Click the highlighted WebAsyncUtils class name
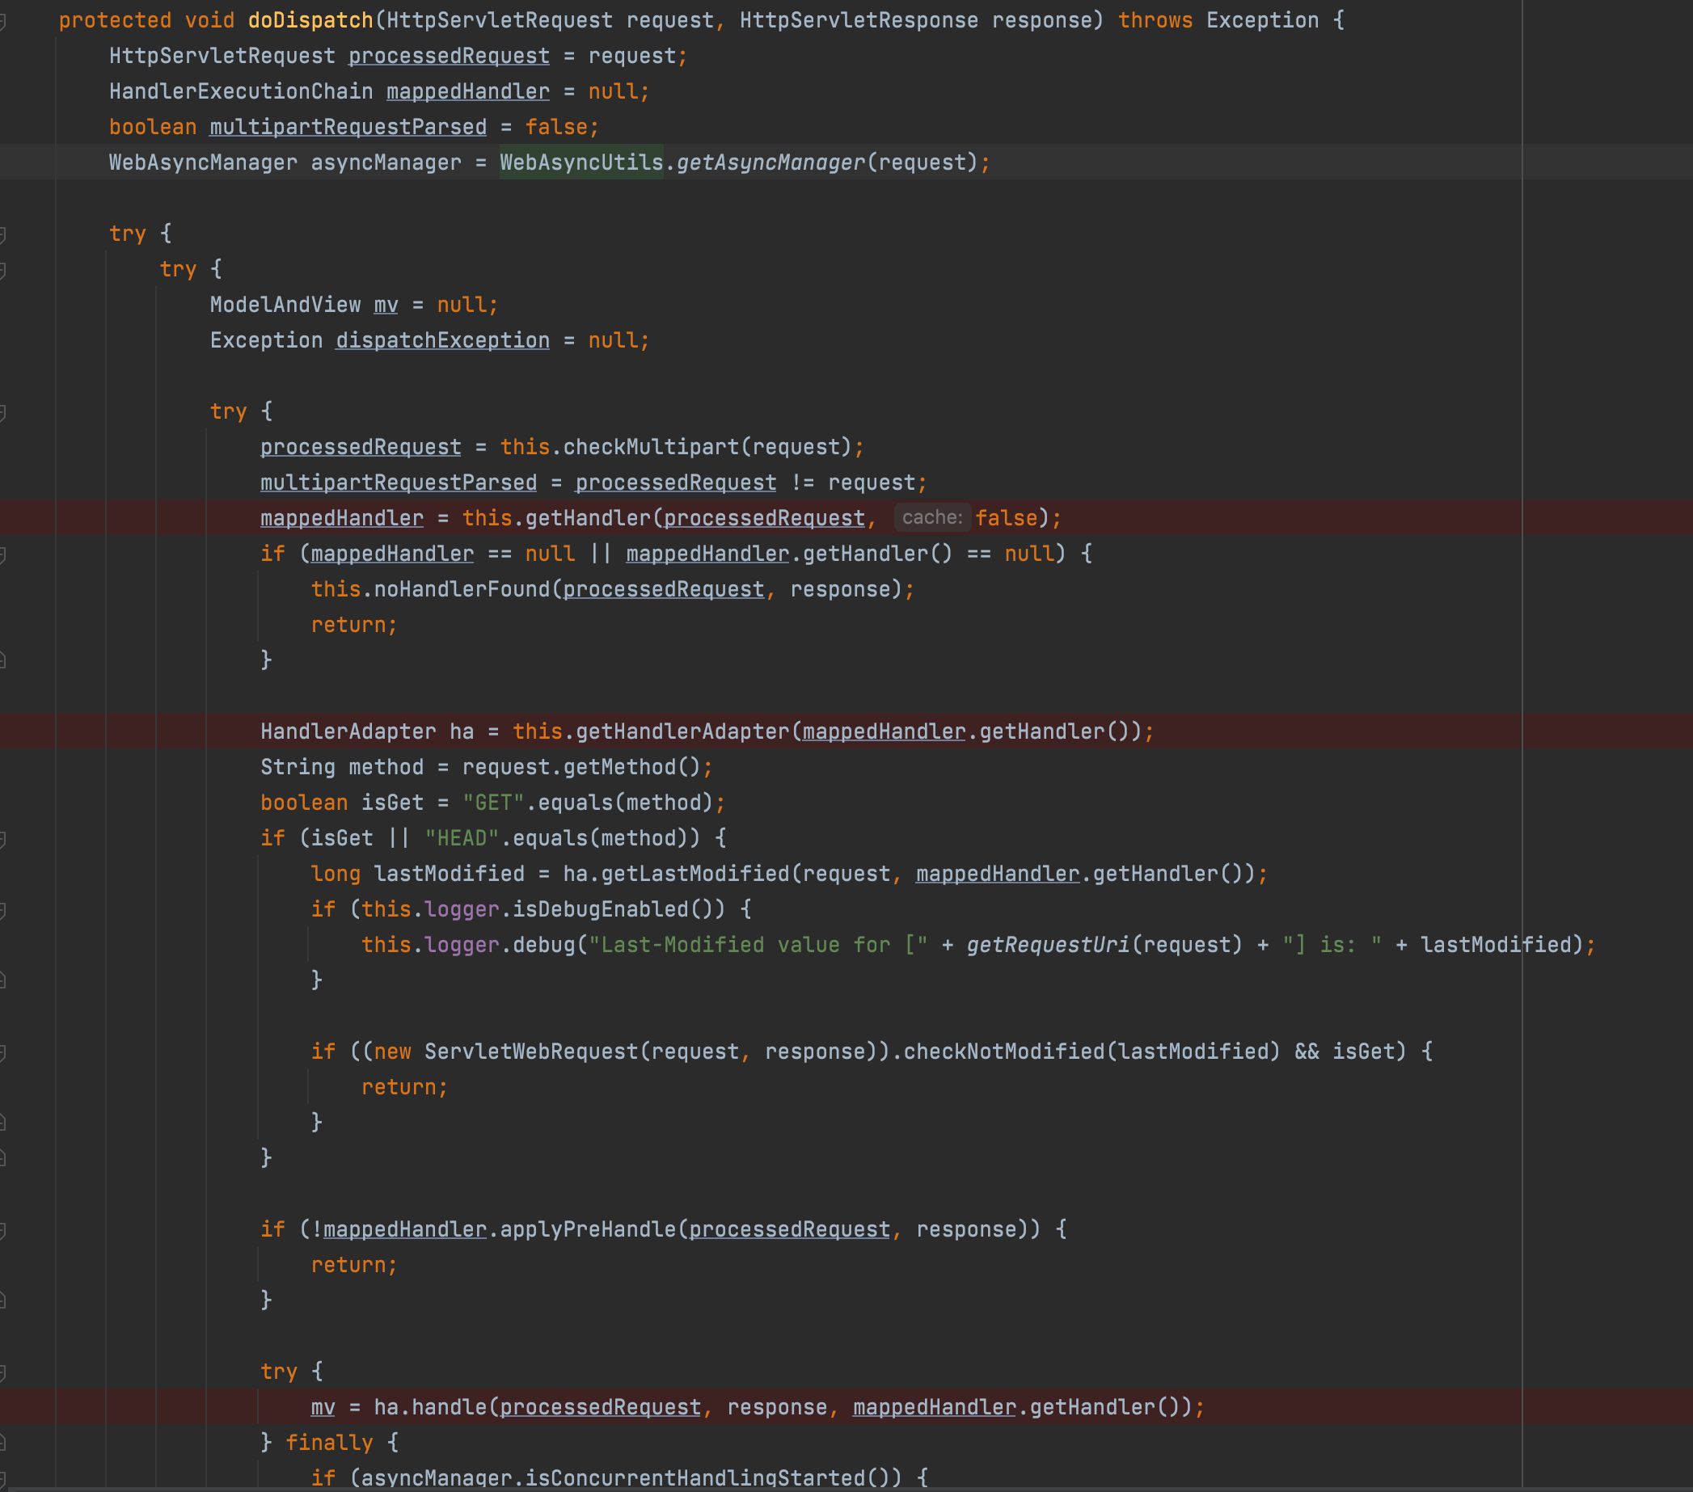 coord(581,163)
